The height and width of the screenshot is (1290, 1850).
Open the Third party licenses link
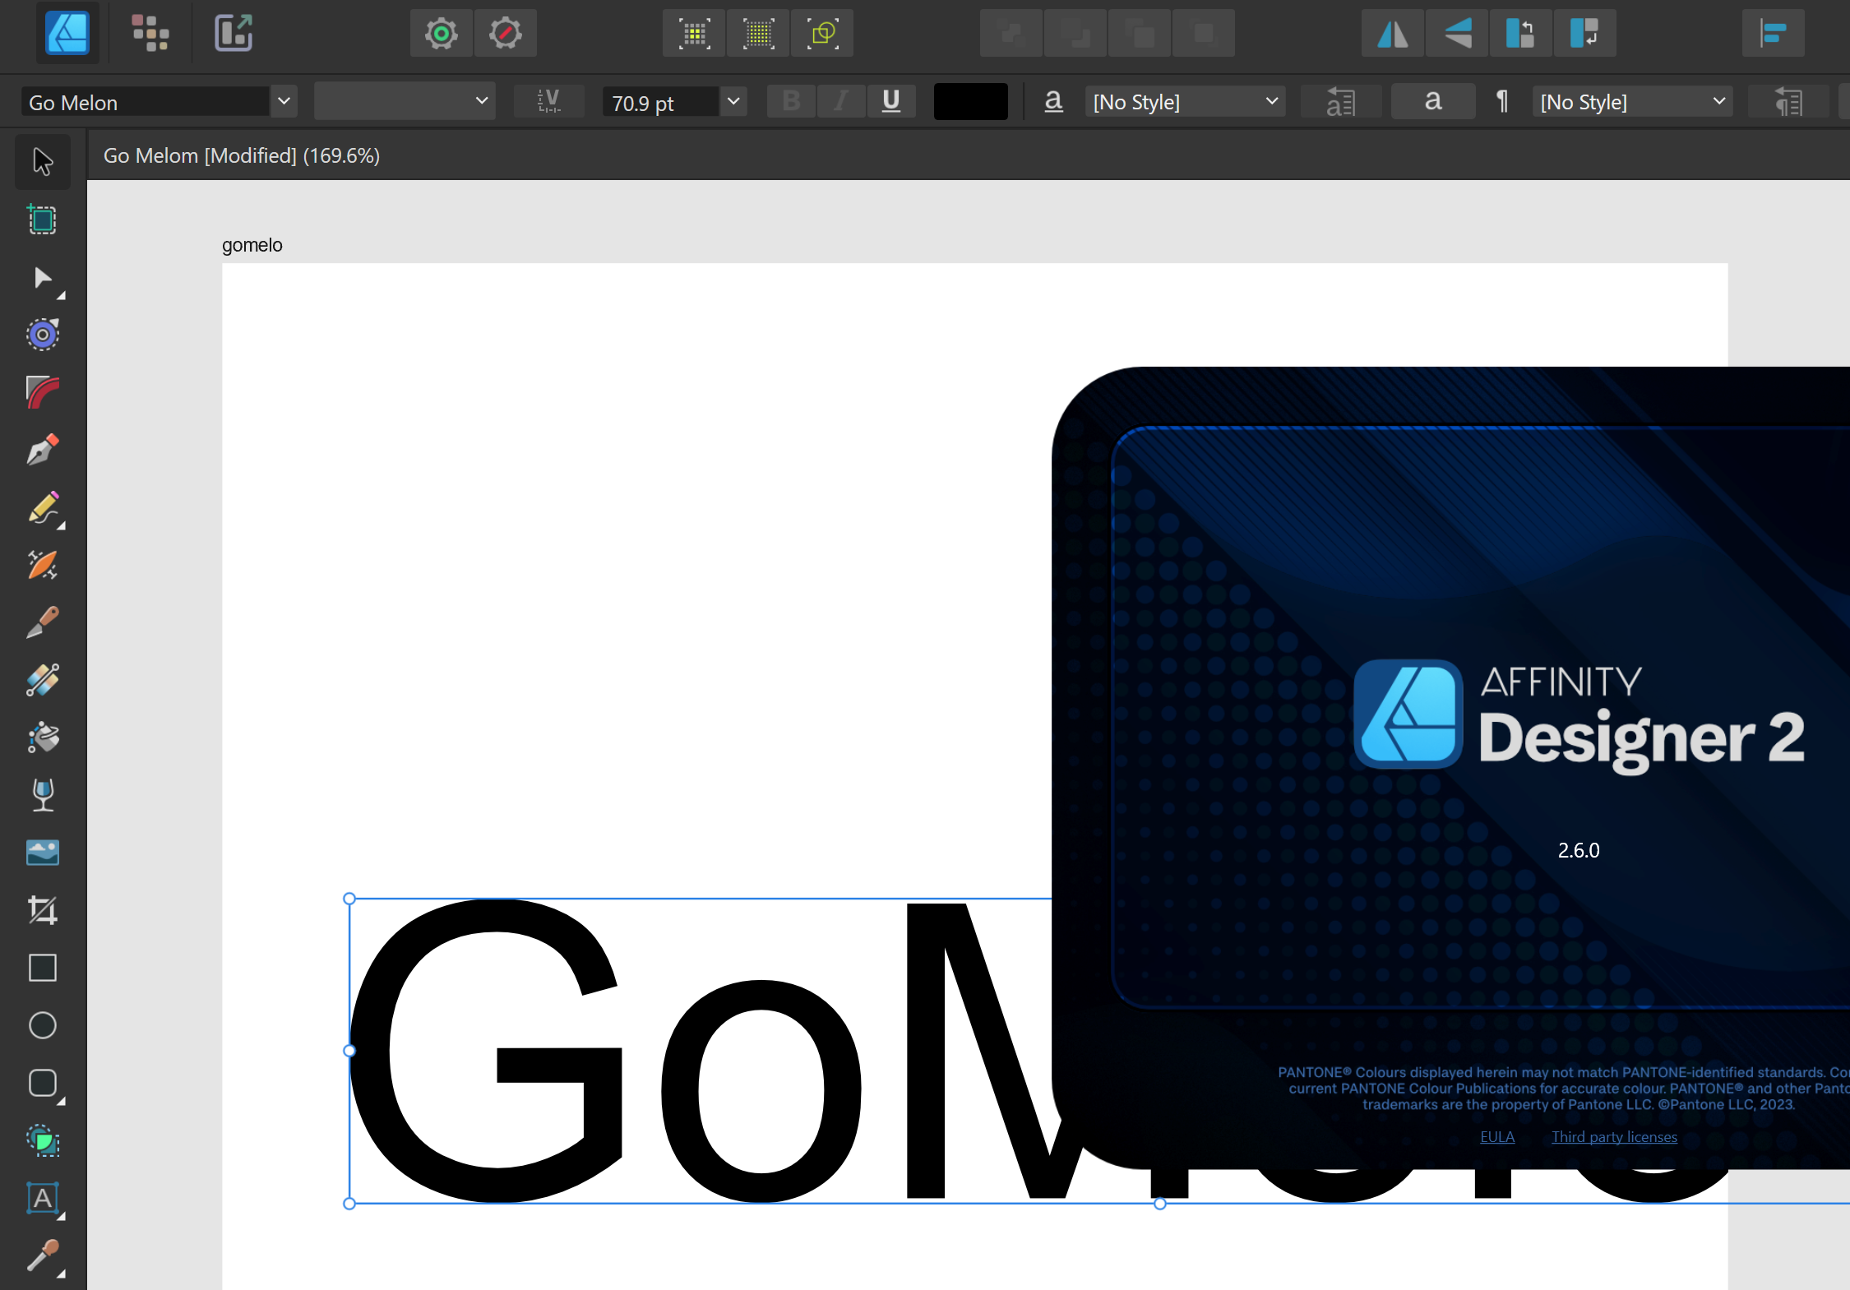tap(1614, 1137)
